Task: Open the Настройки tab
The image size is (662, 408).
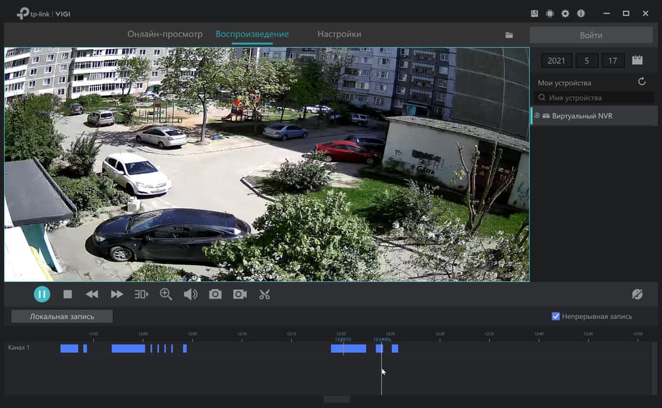Action: [339, 34]
